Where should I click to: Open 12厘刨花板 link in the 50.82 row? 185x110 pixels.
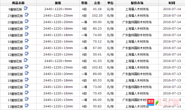point(15,107)
